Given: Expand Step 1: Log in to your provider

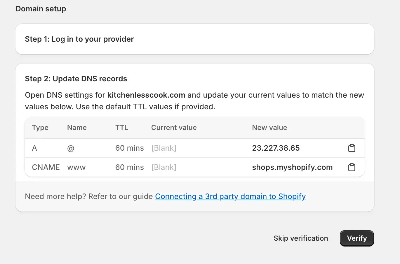Looking at the screenshot, I should [x=79, y=39].
